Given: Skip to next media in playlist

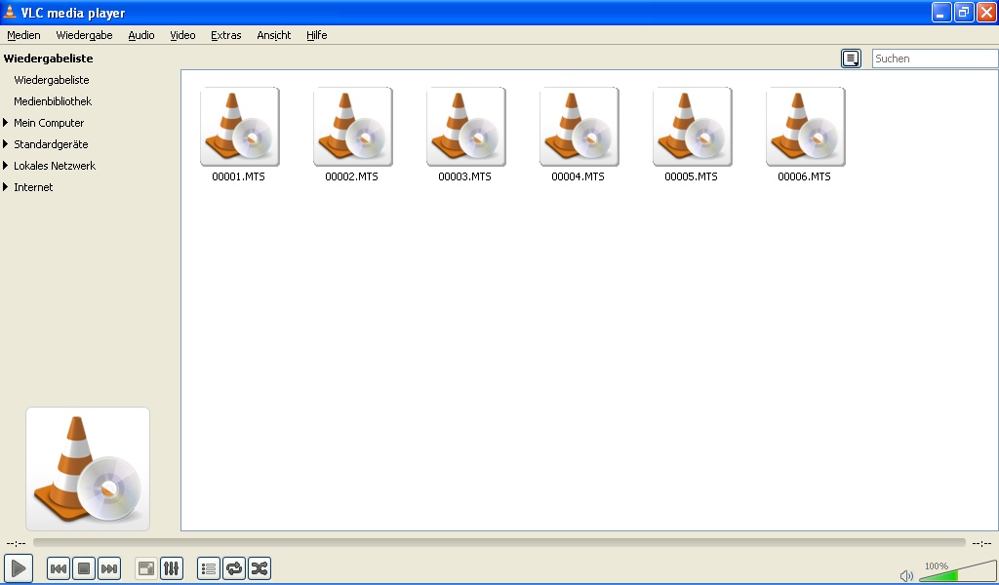Looking at the screenshot, I should [x=109, y=568].
